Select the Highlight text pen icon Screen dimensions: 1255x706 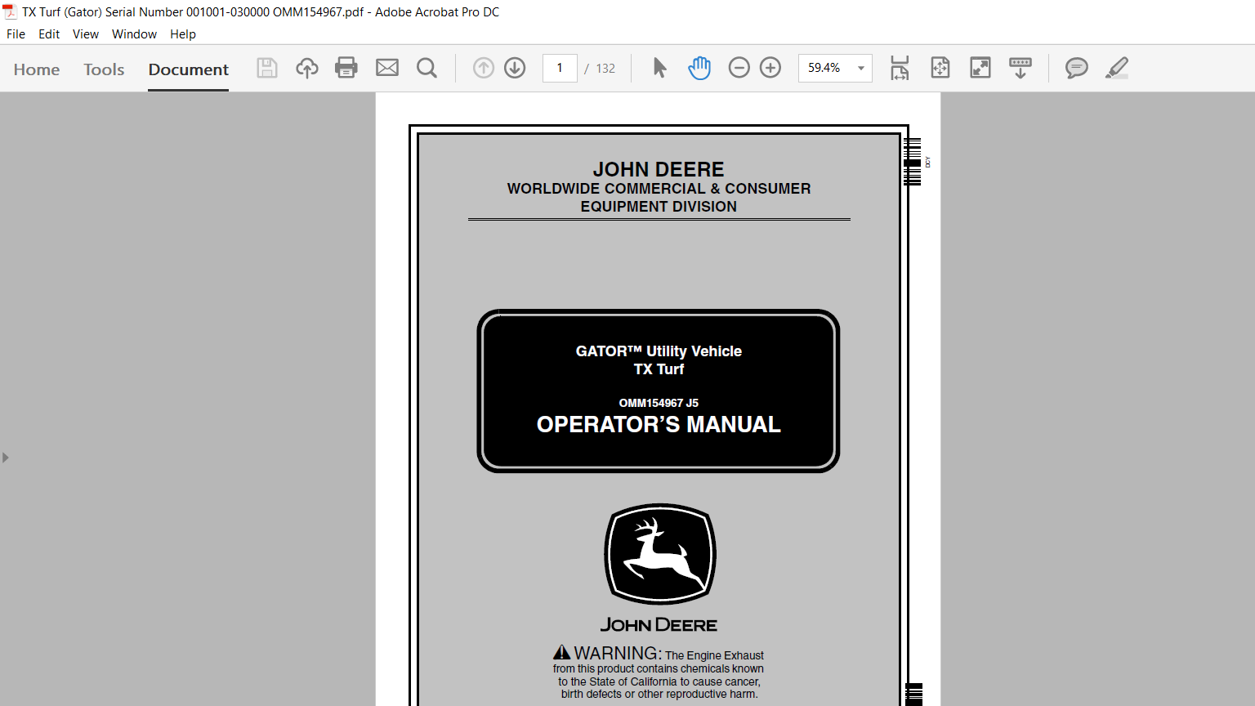[1117, 68]
